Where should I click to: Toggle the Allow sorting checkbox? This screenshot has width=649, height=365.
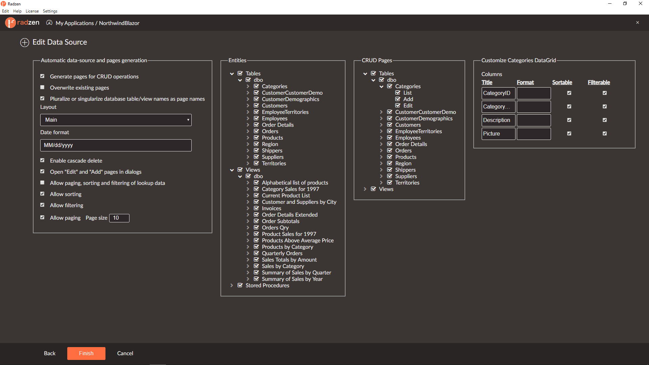click(x=42, y=194)
